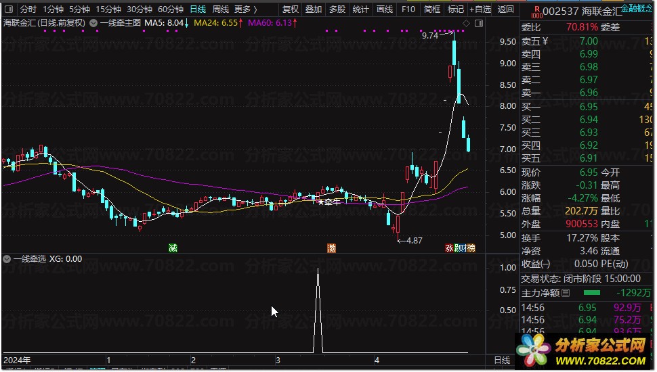The width and height of the screenshot is (657, 372).
Task: Click the 一线牵主图 indicator name
Action: [x=120, y=23]
